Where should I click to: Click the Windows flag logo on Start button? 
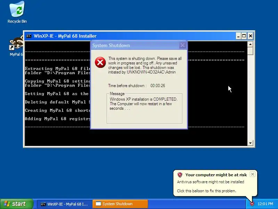point(7,204)
